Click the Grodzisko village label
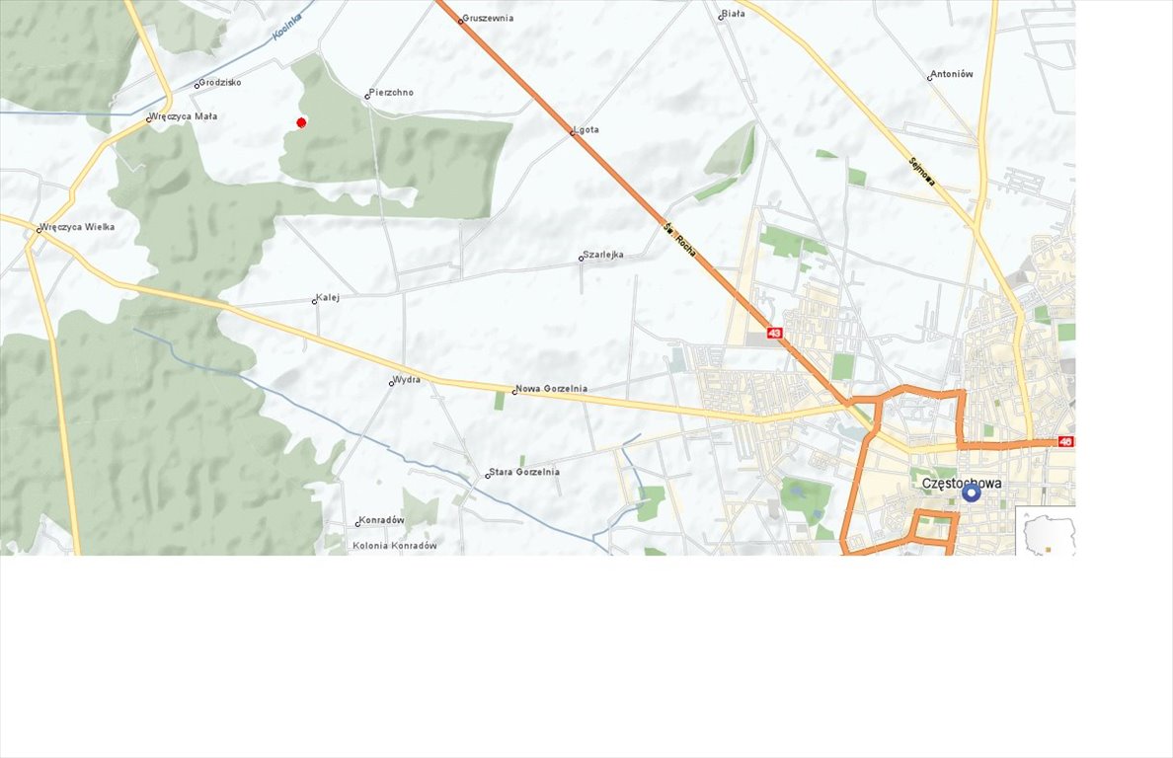This screenshot has width=1173, height=758. click(x=220, y=82)
